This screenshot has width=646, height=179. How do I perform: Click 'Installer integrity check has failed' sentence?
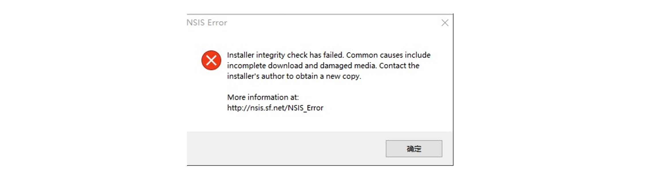[x=285, y=55]
